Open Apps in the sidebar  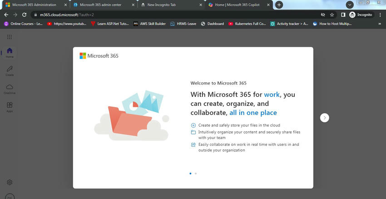(x=10, y=107)
